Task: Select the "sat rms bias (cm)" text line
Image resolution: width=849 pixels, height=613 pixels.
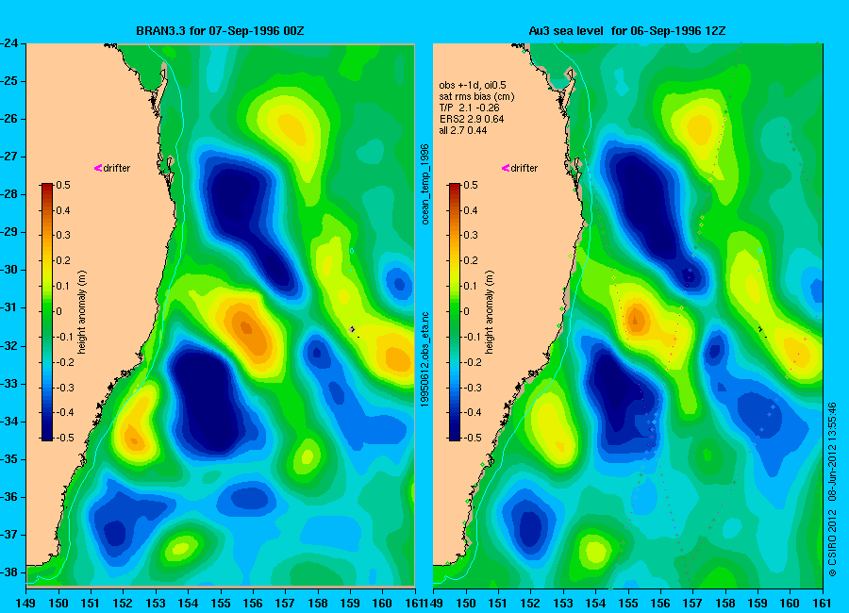Action: [x=476, y=97]
